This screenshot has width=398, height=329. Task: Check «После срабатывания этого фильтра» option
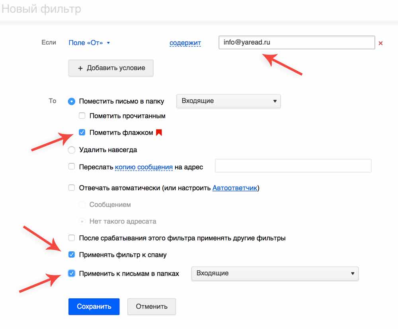click(x=72, y=238)
